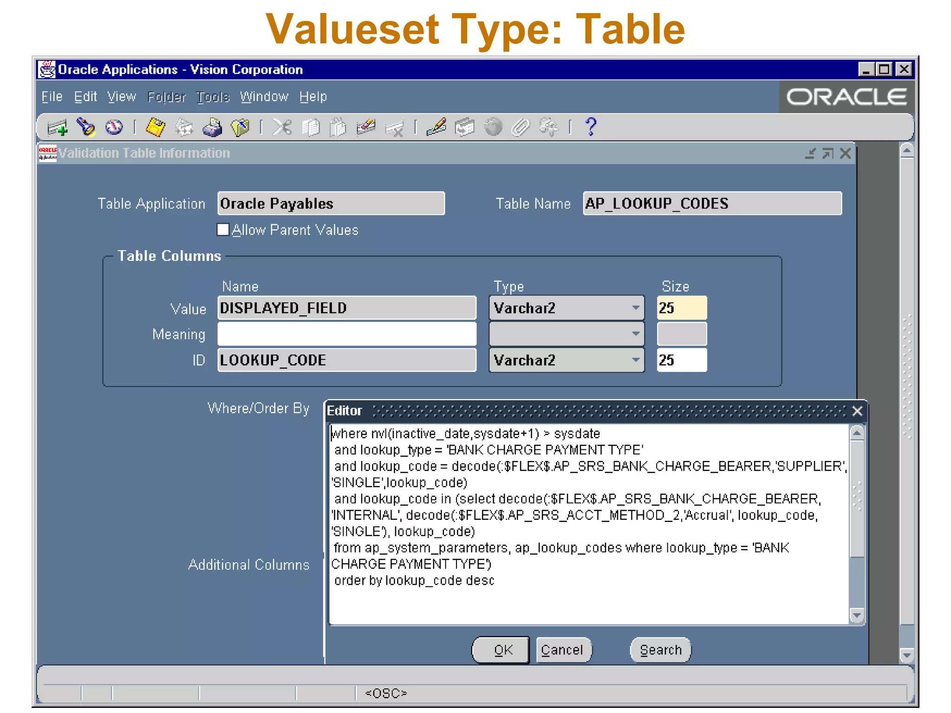Maximize the Oracle Applications window
Viewport: 951px width, 713px height.
(884, 70)
